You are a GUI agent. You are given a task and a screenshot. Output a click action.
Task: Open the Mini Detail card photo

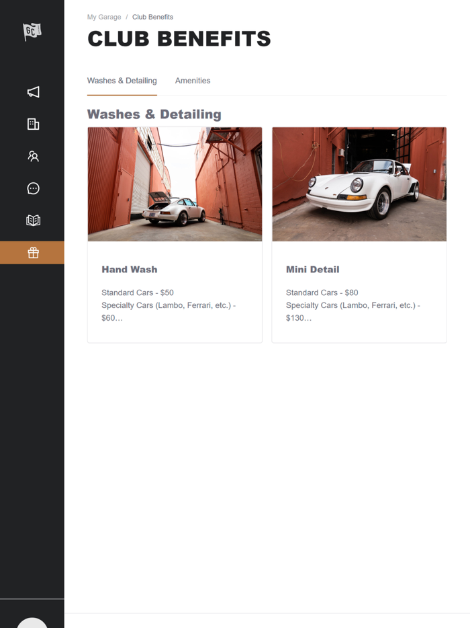click(x=359, y=184)
